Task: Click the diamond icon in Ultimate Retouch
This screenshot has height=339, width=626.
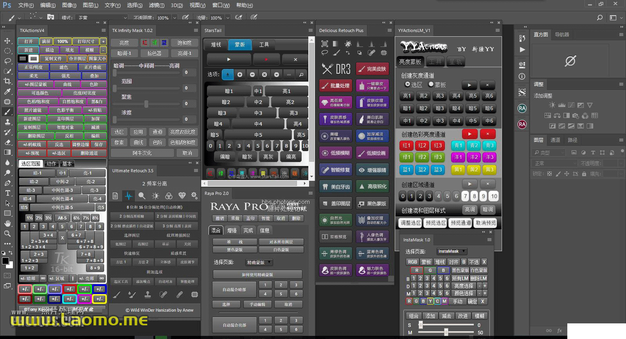Action: [182, 196]
